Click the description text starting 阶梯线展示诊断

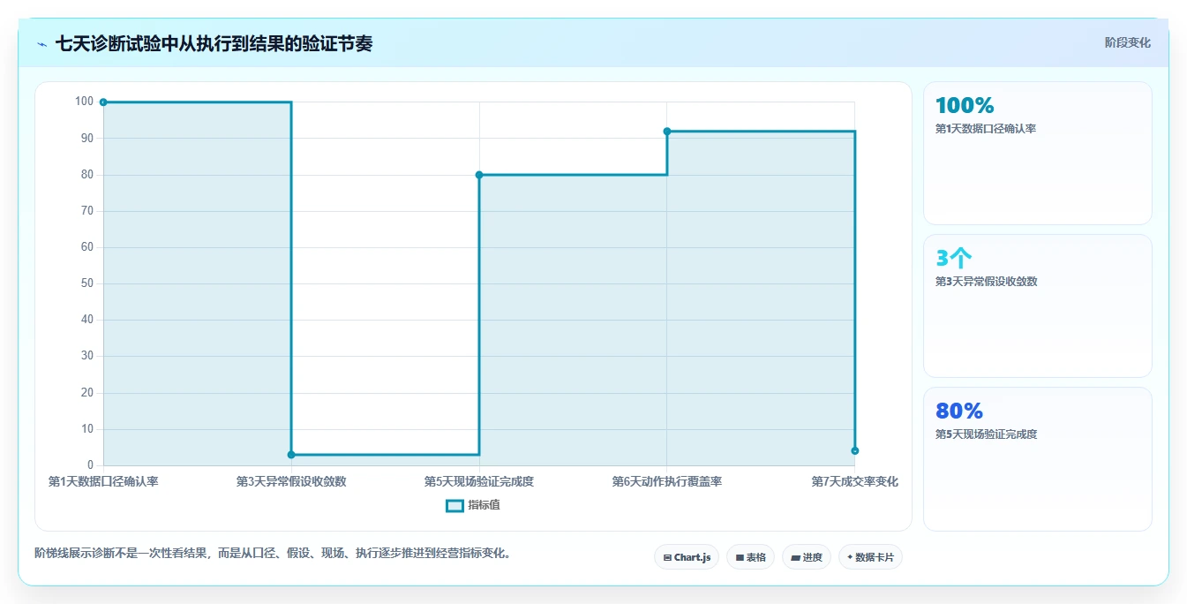(272, 554)
